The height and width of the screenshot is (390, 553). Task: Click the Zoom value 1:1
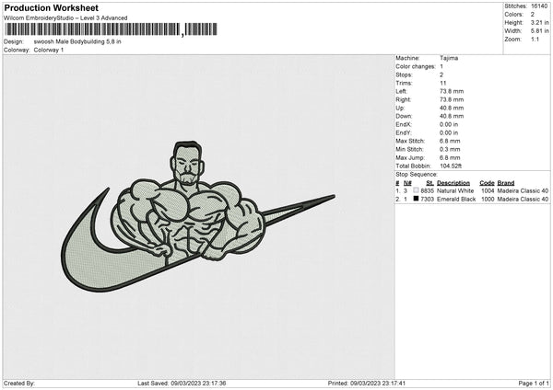(x=535, y=39)
